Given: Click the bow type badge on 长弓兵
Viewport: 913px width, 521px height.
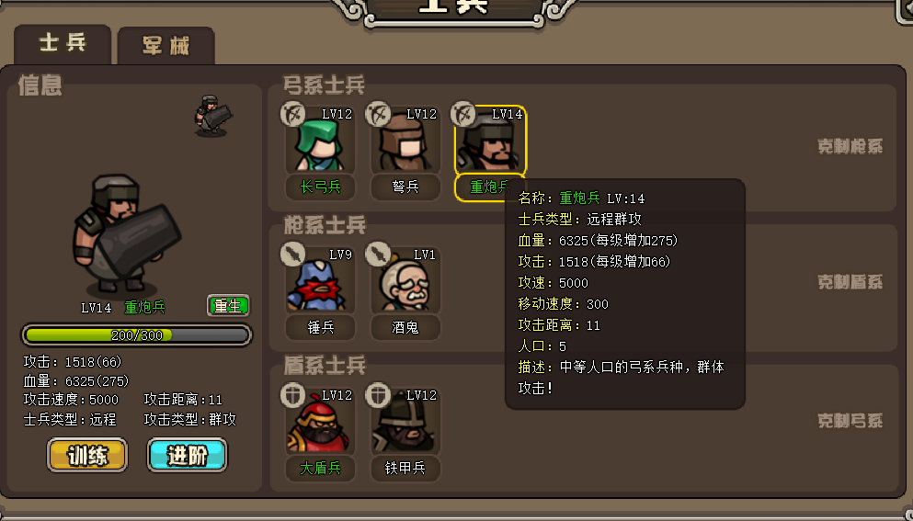Looking at the screenshot, I should (293, 114).
